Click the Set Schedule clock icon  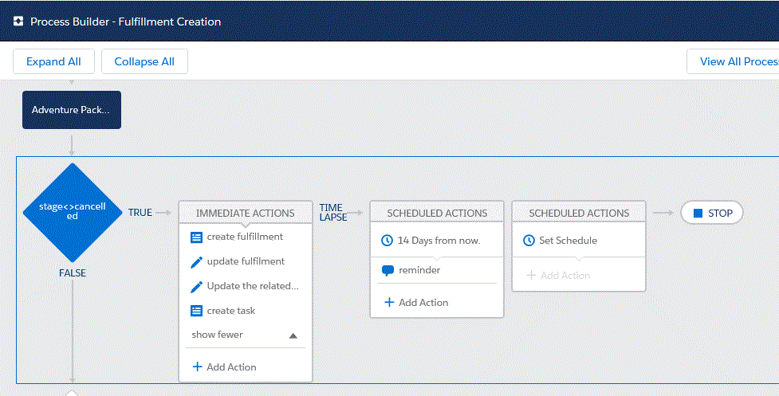(529, 241)
